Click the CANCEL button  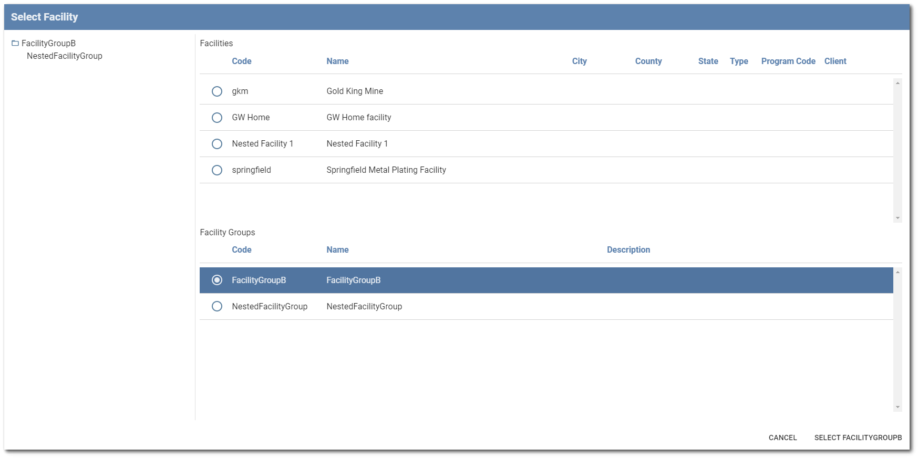coord(782,438)
